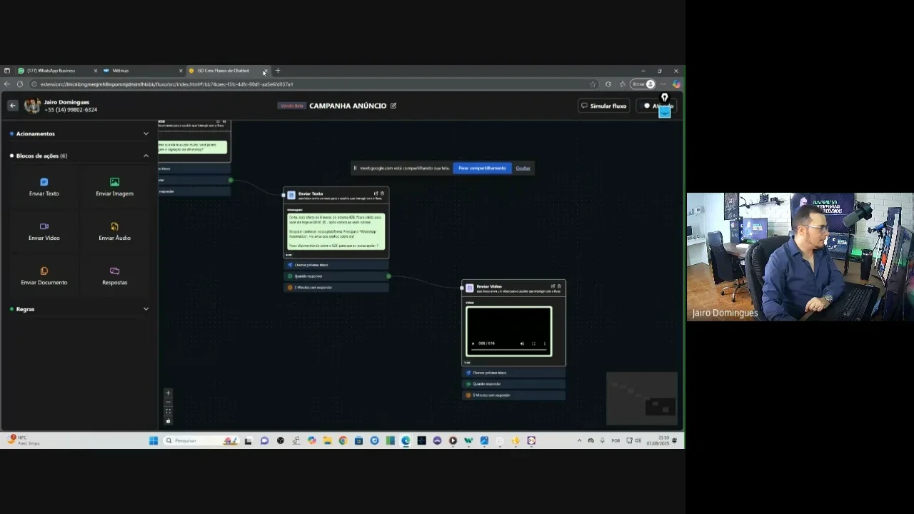Viewport: 914px width, 514px height.
Task: Zoom in the canvas with plus control
Action: [169, 393]
